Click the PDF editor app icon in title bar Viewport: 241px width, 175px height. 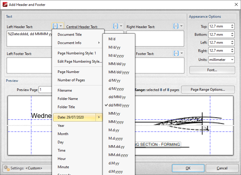5,4
